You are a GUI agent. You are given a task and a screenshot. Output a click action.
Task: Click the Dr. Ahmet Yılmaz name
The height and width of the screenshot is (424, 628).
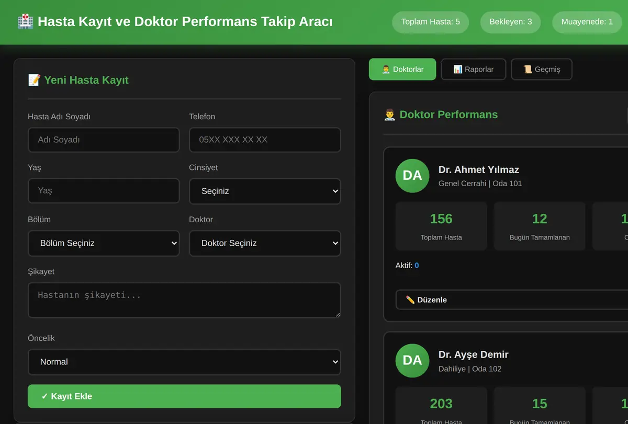pos(479,169)
